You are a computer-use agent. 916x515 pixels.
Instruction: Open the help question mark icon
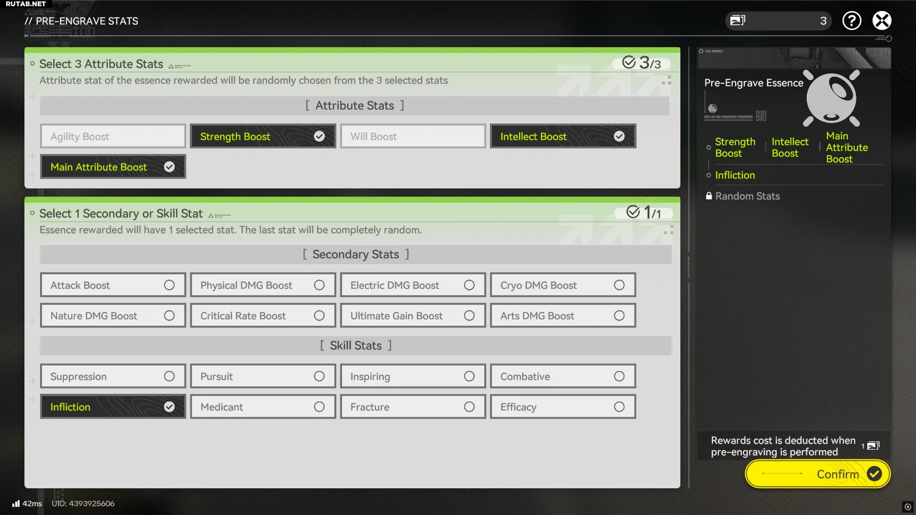(852, 21)
